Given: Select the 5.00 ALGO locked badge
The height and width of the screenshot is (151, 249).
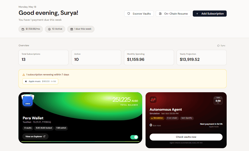Looking at the screenshot, I should tap(44, 128).
